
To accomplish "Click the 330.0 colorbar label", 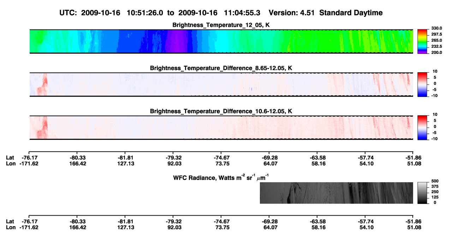I will 436,29.
